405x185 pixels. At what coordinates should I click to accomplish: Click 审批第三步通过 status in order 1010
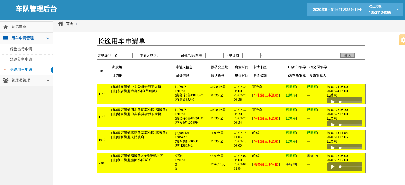[266, 141]
